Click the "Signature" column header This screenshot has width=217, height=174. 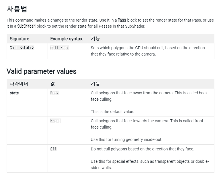point(20,39)
